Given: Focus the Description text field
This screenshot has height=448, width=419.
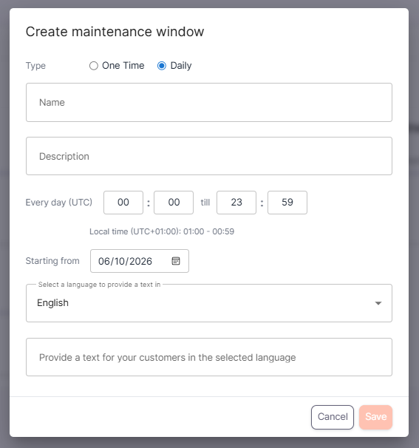Looking at the screenshot, I should (209, 156).
